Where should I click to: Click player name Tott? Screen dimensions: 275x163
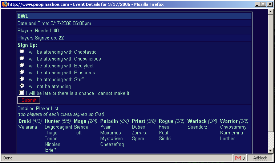pos(77,133)
